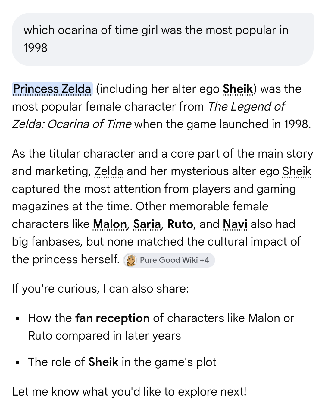This screenshot has width=325, height=414.
Task: Open the Saria character link
Action: point(147,224)
